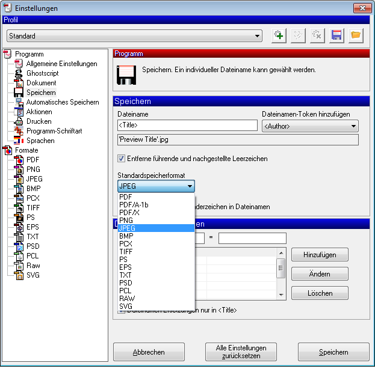375x369 pixels.
Task: Click the substitution list scrollbar down arrow
Action: [281, 295]
